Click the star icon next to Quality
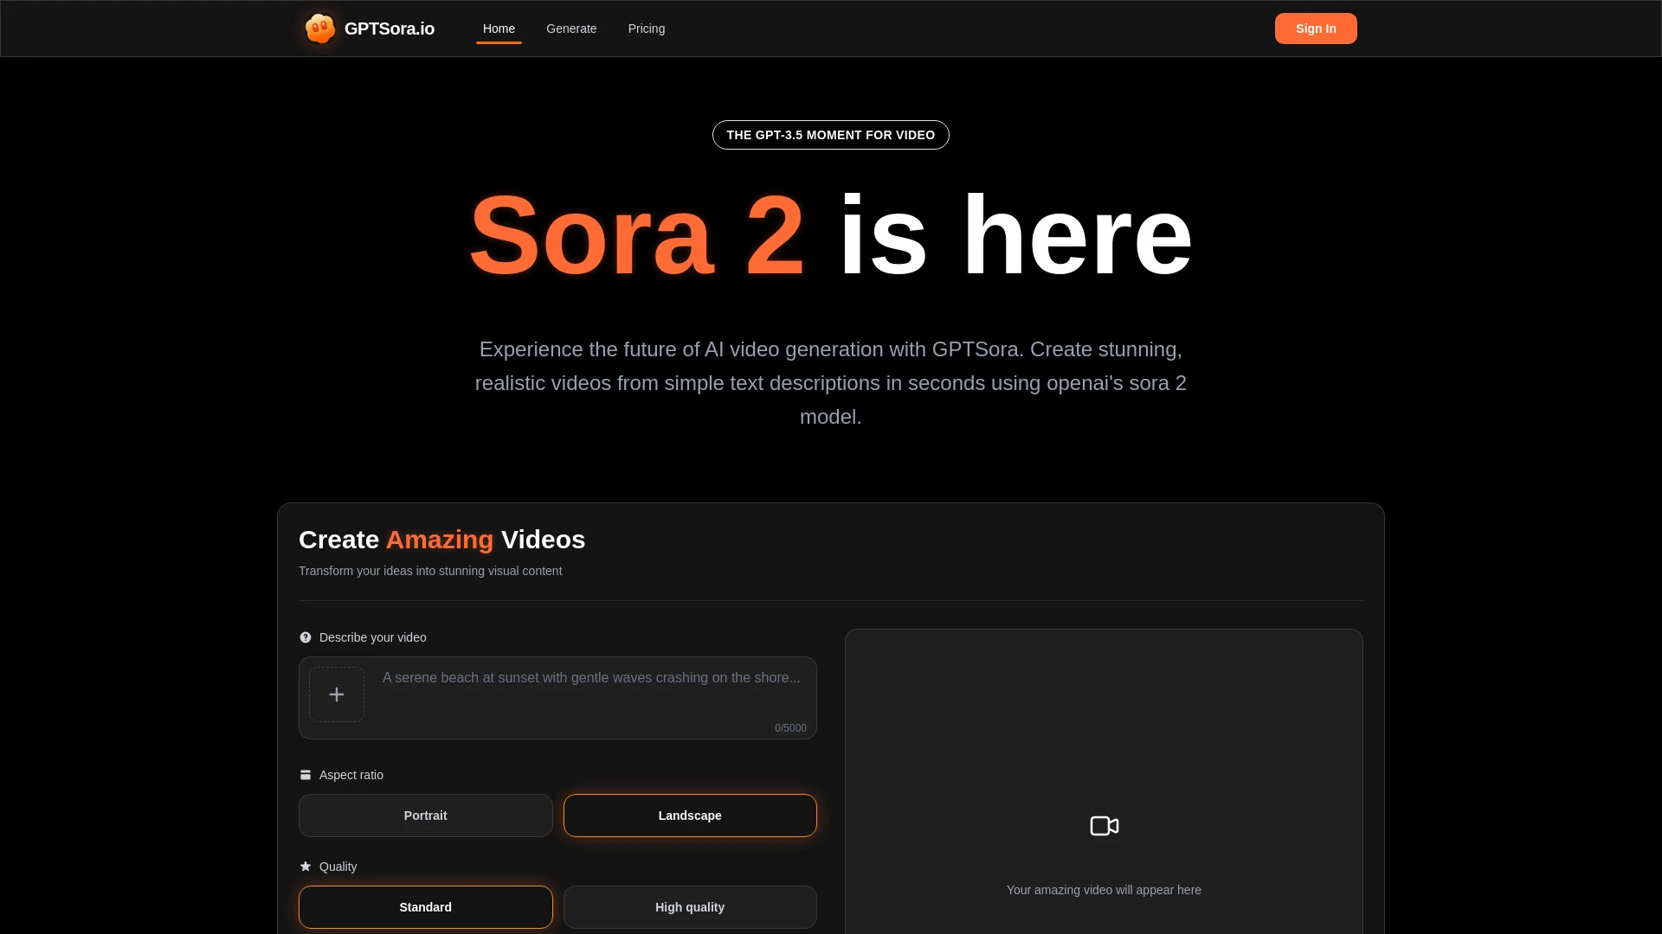 (306, 866)
